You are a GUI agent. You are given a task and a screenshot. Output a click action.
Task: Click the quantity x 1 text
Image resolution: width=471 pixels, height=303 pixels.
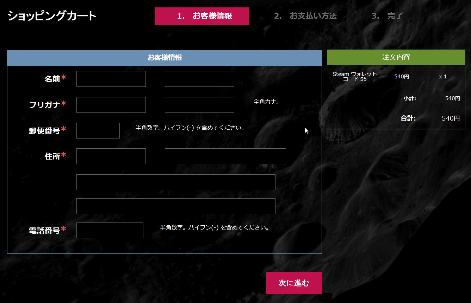click(x=443, y=77)
